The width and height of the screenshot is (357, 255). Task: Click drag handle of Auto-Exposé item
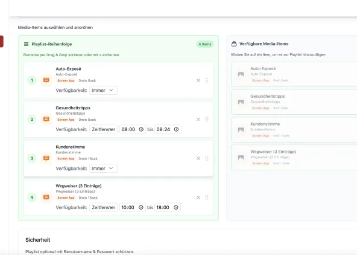coord(207,80)
